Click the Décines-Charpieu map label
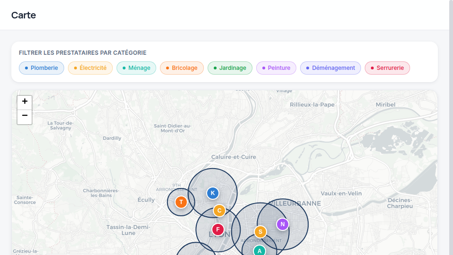 pyautogui.click(x=400, y=203)
